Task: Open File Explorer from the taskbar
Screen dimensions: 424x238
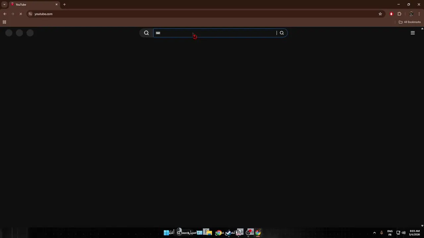Action: pyautogui.click(x=209, y=233)
